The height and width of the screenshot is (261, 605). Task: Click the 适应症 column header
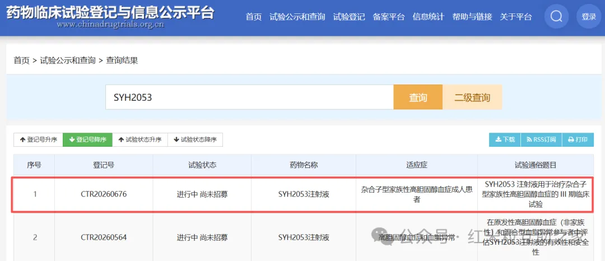(417, 165)
